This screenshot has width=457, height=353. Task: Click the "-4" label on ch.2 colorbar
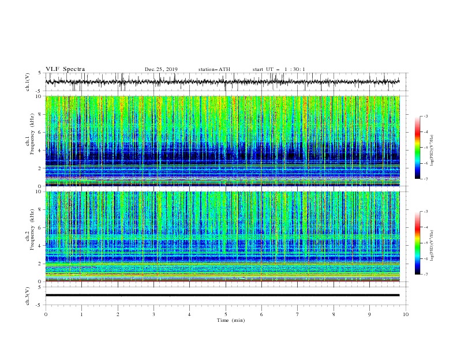click(x=426, y=227)
